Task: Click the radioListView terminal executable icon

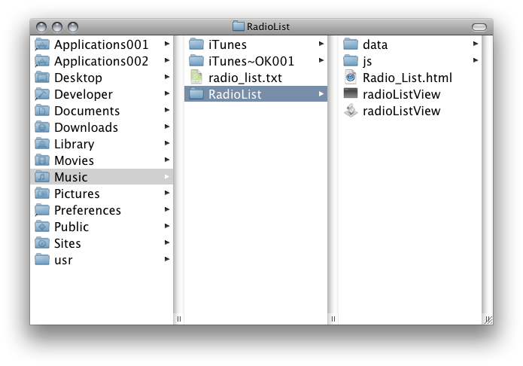Action: [351, 93]
